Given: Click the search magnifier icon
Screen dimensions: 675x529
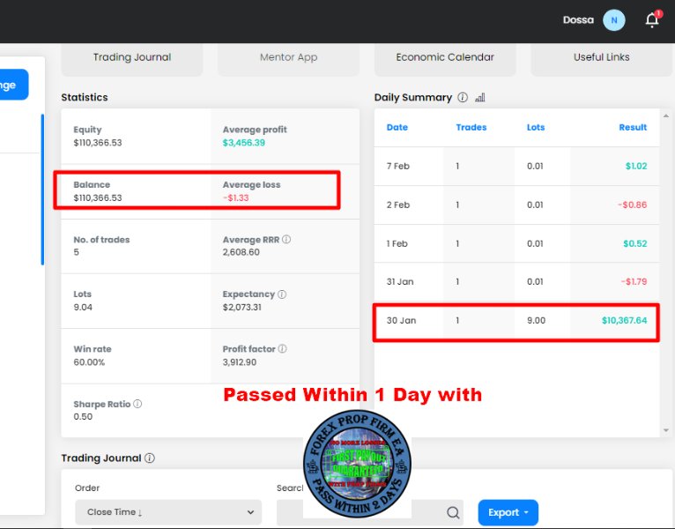Looking at the screenshot, I should tap(453, 512).
